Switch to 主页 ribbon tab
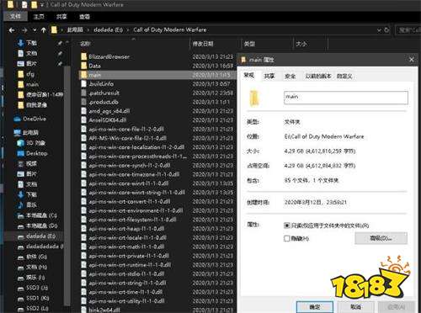This screenshot has height=313, width=421. (x=39, y=17)
